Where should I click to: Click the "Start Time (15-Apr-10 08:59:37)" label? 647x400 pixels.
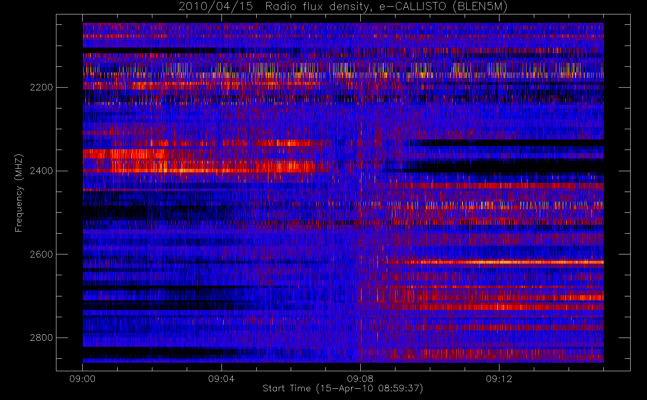pos(343,388)
